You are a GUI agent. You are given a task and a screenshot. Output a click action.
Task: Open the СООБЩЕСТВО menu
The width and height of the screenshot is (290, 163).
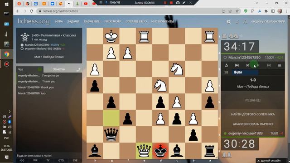pos(136,21)
